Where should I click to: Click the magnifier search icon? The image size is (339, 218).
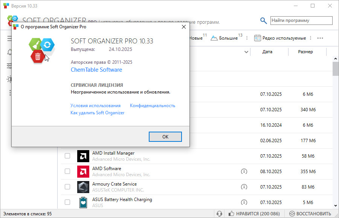264,21
